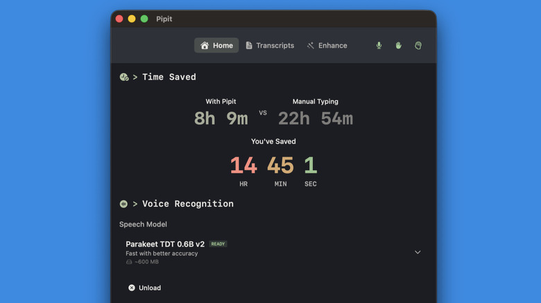Click the Time Saved heading
Screen dimensions: 541x303
[x=169, y=77]
